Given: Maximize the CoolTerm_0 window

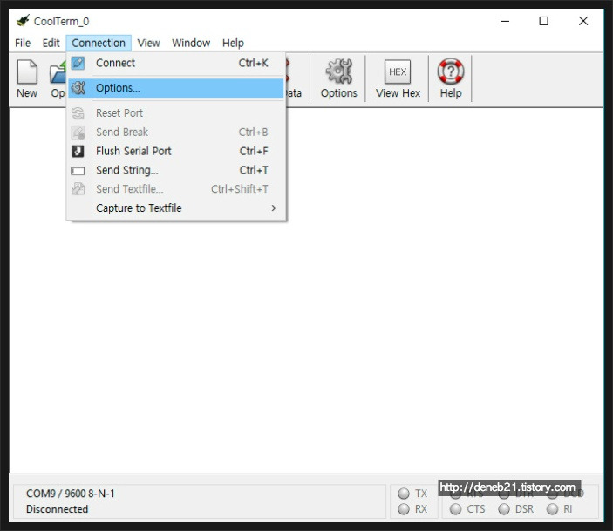Looking at the screenshot, I should pyautogui.click(x=544, y=21).
